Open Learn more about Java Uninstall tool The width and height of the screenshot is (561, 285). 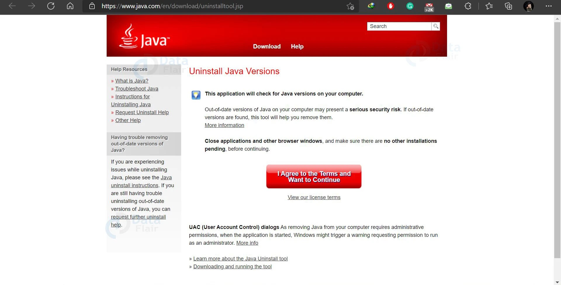(x=240, y=259)
